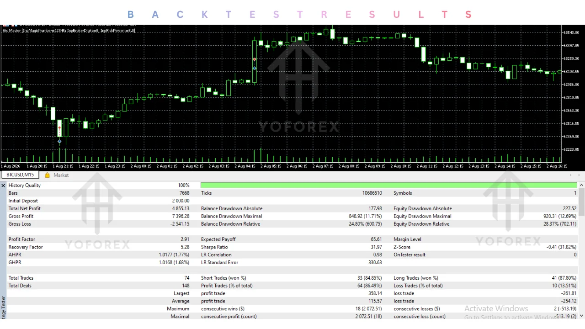Click the average profit trade value 115.57
585x329 pixels.
(375, 301)
